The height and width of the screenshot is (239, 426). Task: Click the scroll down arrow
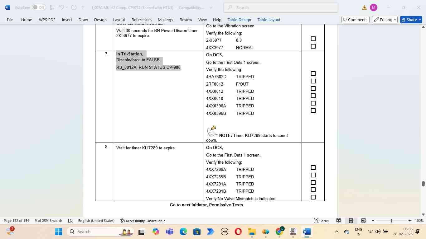pos(423,214)
